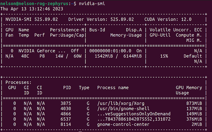Click the Disp.A header

tap(134, 30)
